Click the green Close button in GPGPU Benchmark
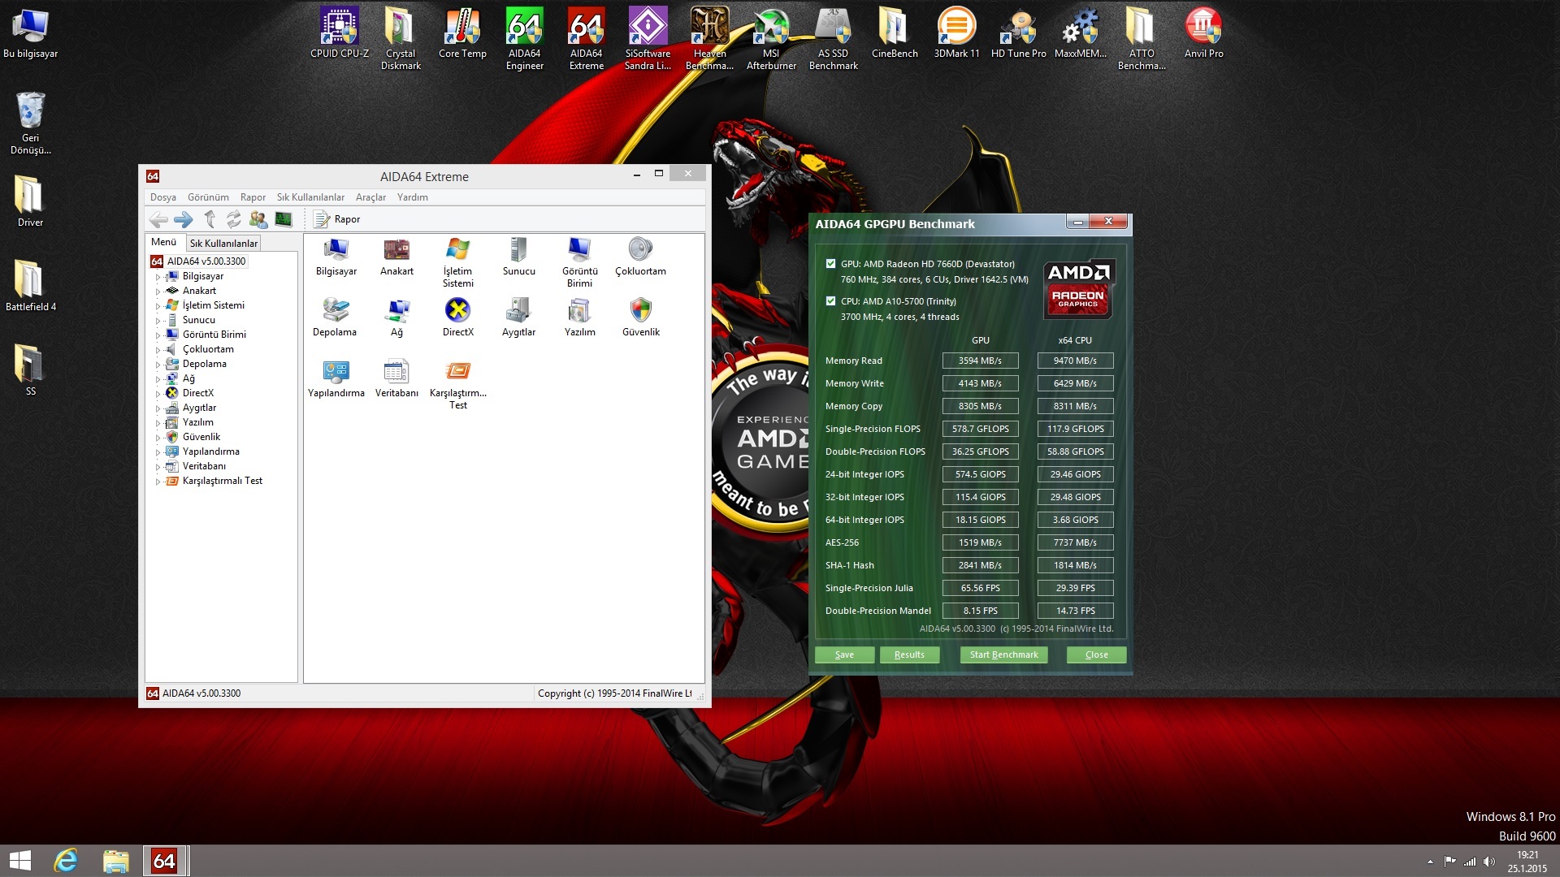Image resolution: width=1560 pixels, height=877 pixels. [1096, 655]
